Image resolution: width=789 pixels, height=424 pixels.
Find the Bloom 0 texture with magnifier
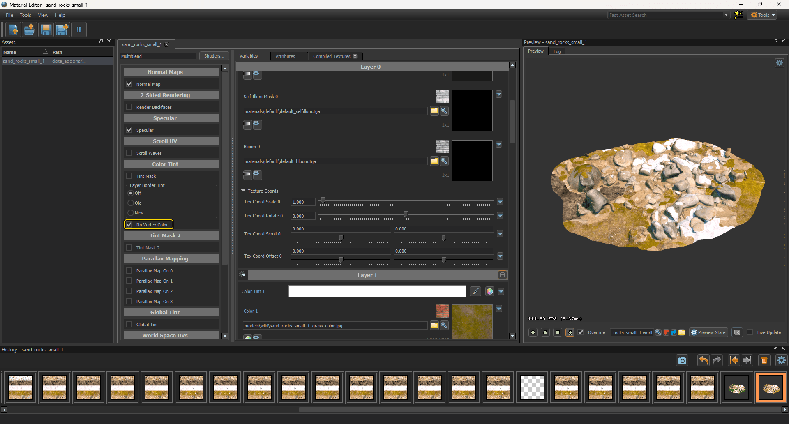[444, 161]
